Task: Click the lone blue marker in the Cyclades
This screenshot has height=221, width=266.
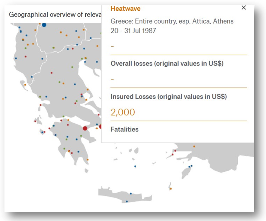Action: tap(135, 166)
